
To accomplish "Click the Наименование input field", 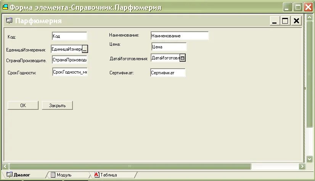I will point(180,36).
